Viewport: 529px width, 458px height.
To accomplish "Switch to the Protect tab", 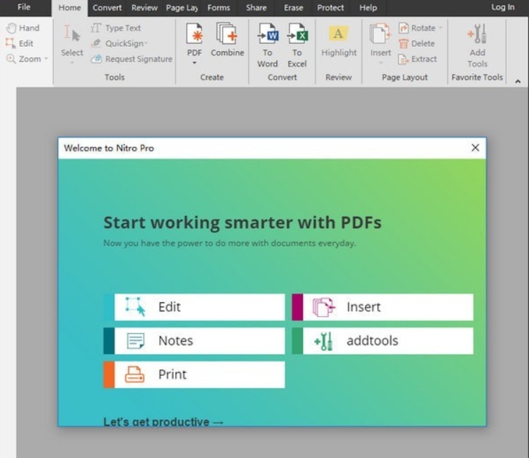I will [x=330, y=8].
